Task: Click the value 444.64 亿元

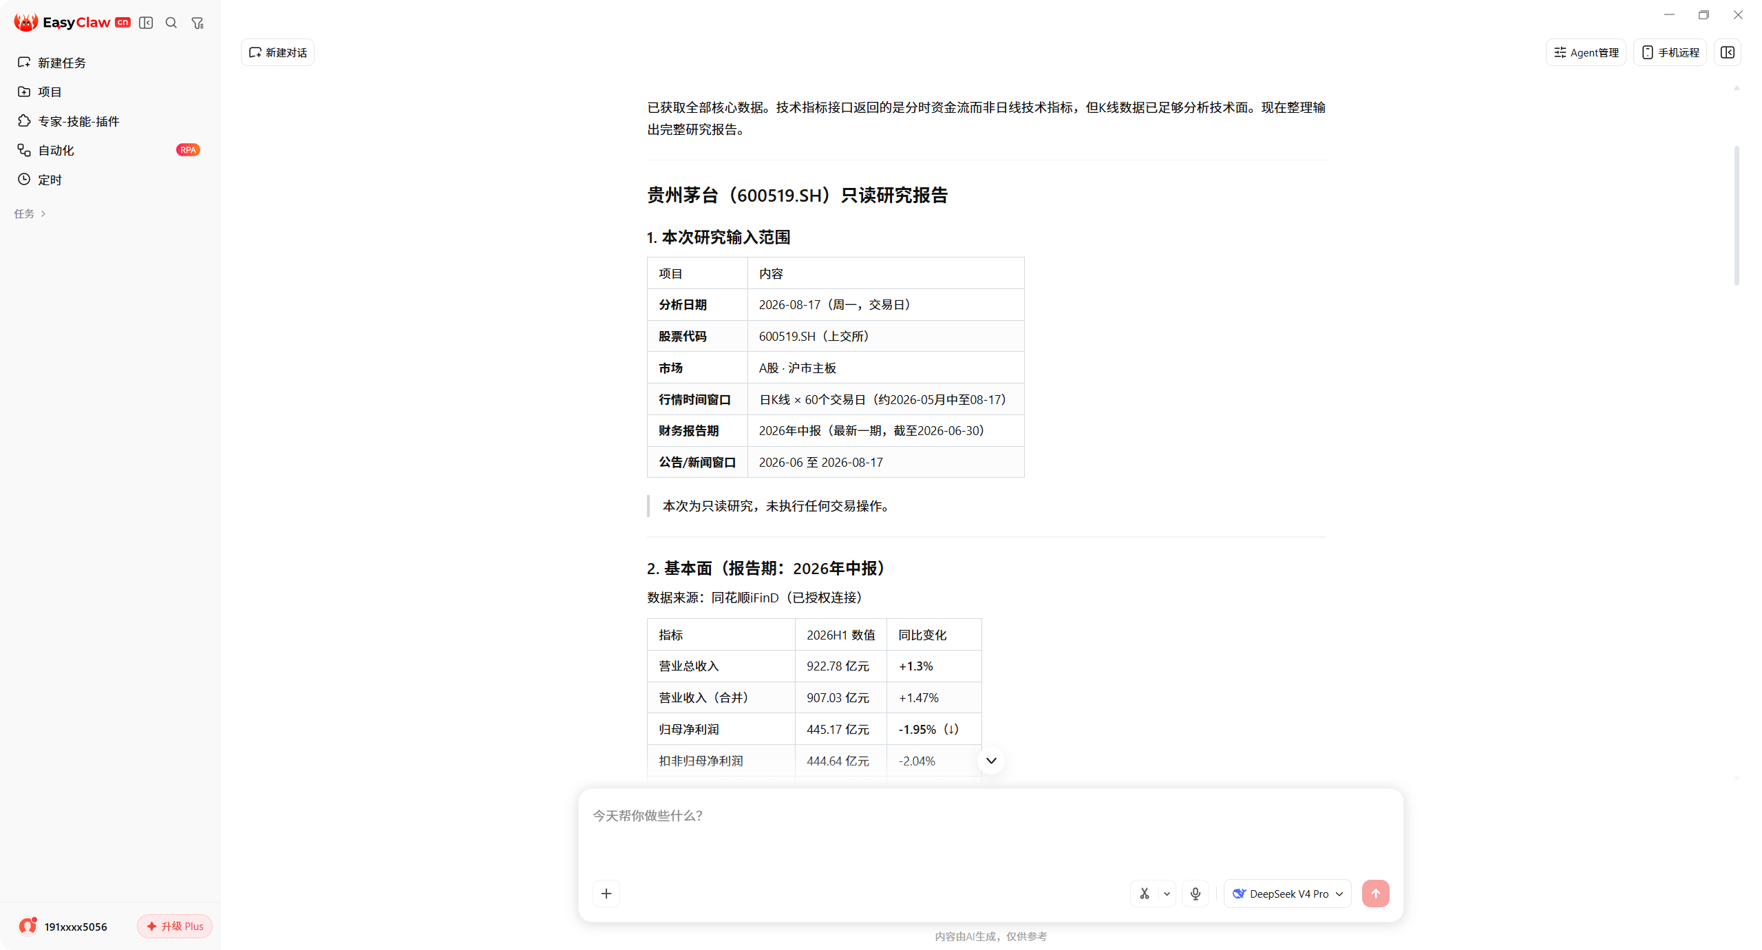Action: pyautogui.click(x=841, y=761)
